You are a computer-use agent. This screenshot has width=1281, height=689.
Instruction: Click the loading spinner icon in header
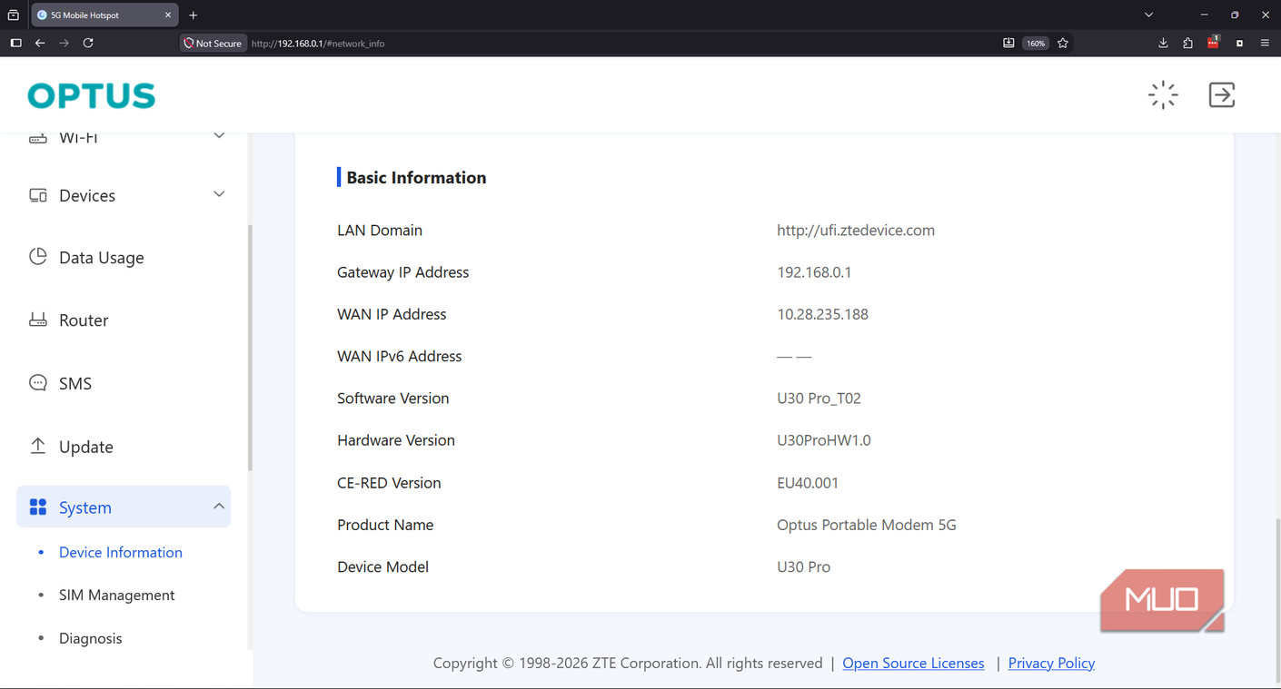point(1163,94)
